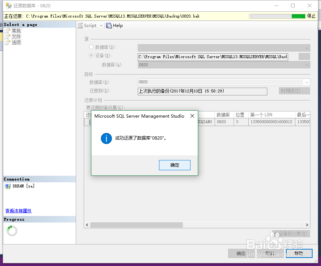This screenshot has height=266, width=321.
Task: Click the 取消 button at the bottom
Action: tap(269, 254)
